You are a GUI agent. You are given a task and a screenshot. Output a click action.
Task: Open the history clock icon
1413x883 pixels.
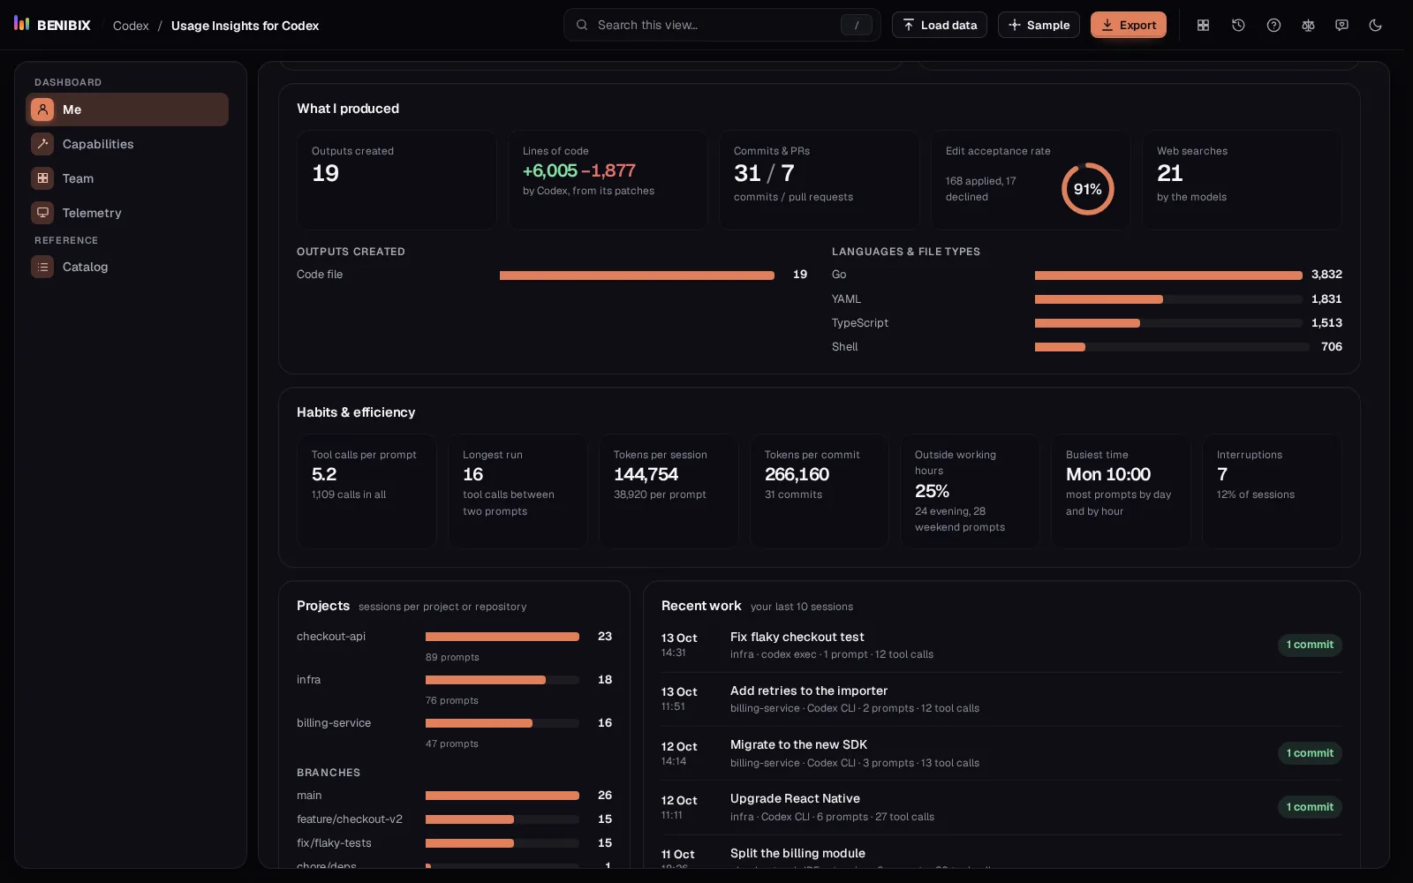coord(1238,26)
